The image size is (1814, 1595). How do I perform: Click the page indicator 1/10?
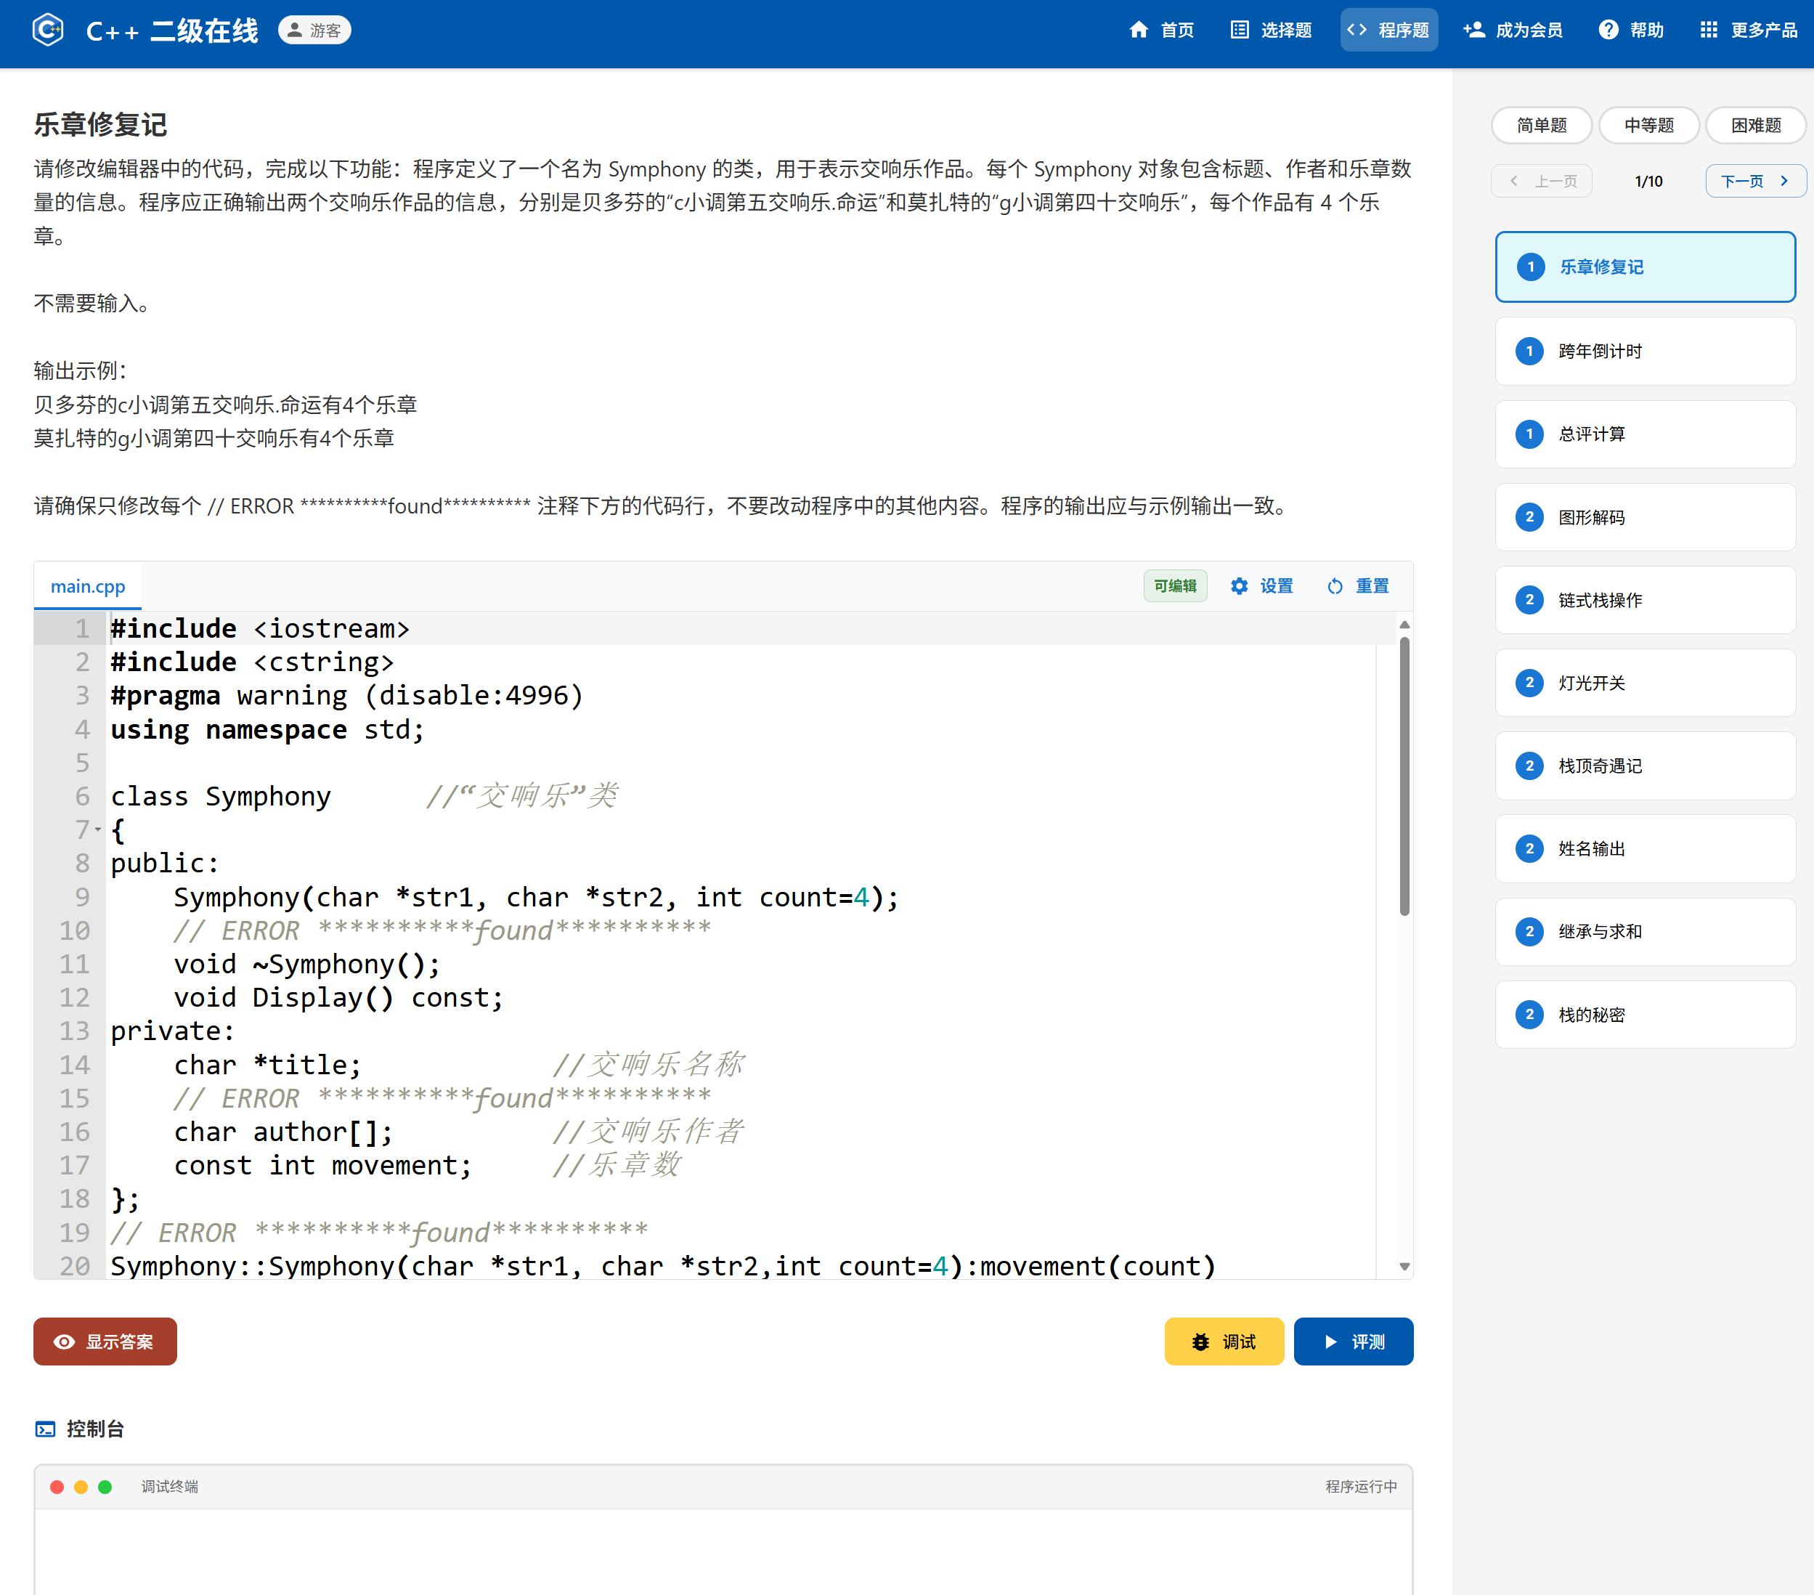click(1648, 181)
